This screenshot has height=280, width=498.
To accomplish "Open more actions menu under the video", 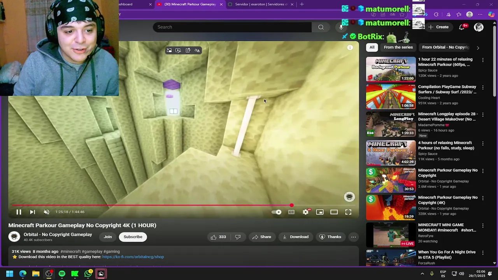I will pyautogui.click(x=354, y=237).
